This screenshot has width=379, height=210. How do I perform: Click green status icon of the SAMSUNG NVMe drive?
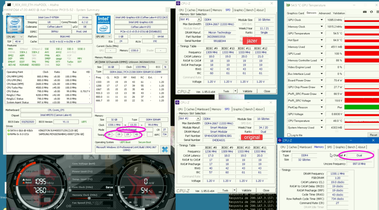pos(9,134)
